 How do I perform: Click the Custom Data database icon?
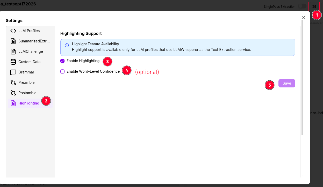click(x=13, y=62)
